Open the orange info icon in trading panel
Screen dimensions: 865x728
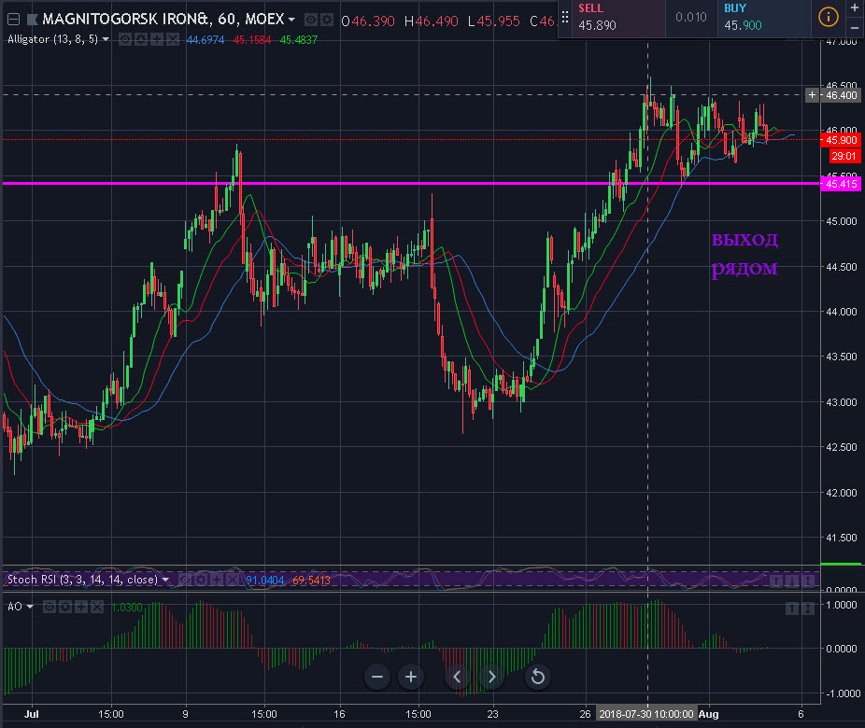click(828, 17)
